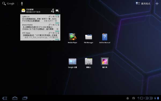Show recent apps from the system bar
The height and width of the screenshot is (101, 161).
25,98
